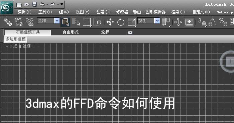Open the 渲染(R) menu

(178, 12)
